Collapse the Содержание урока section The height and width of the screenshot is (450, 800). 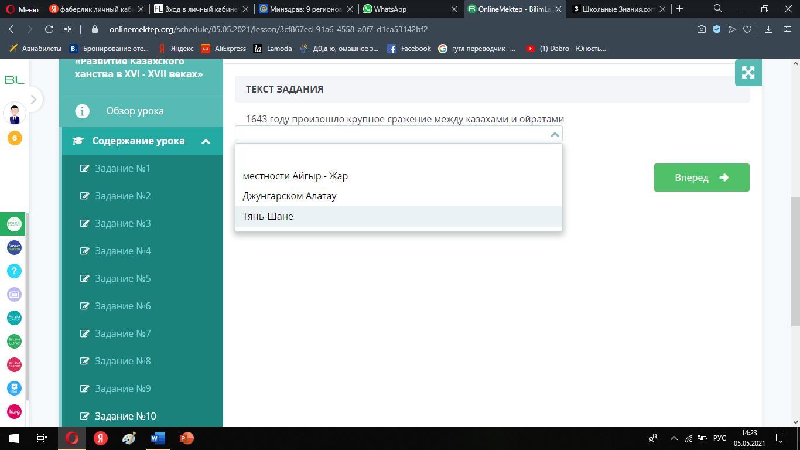206,141
